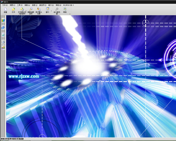Viewport: 176px width, 141px height.
Task: Open the 文件 (File) menu
Action: [x=5, y=5]
